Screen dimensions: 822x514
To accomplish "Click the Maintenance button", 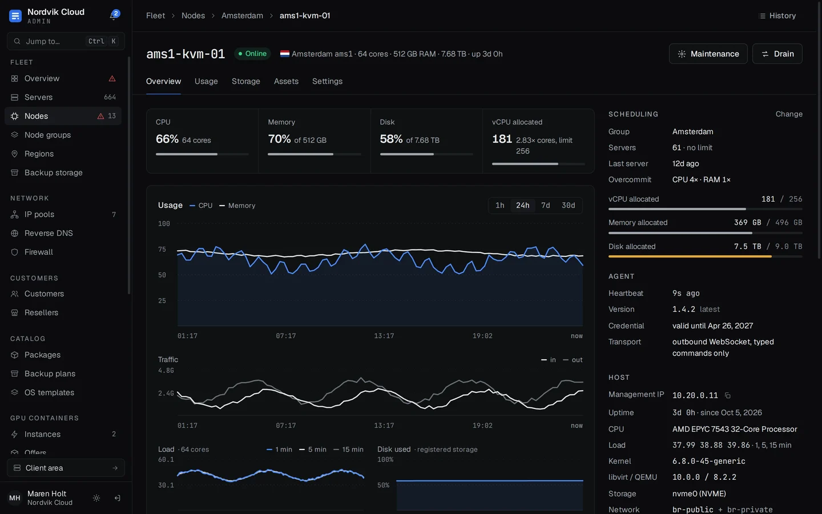I will pos(708,54).
